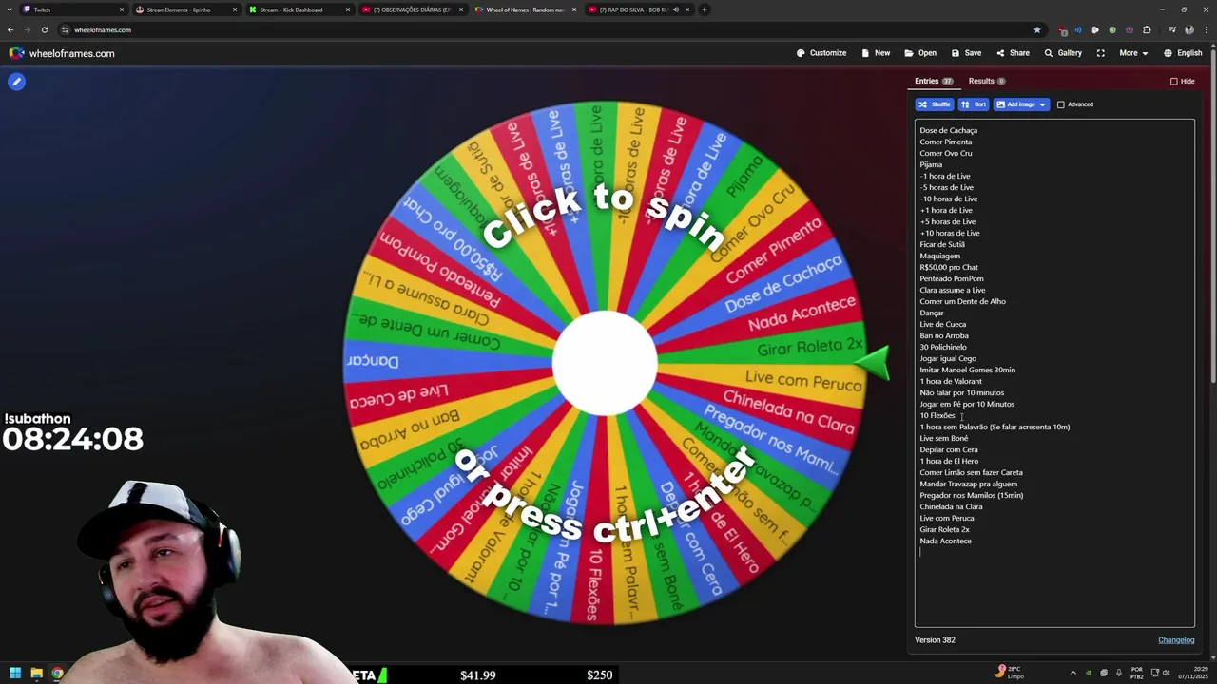Viewport: 1217px width, 684px height.
Task: Save the wheel with Save button
Action: [x=966, y=53]
